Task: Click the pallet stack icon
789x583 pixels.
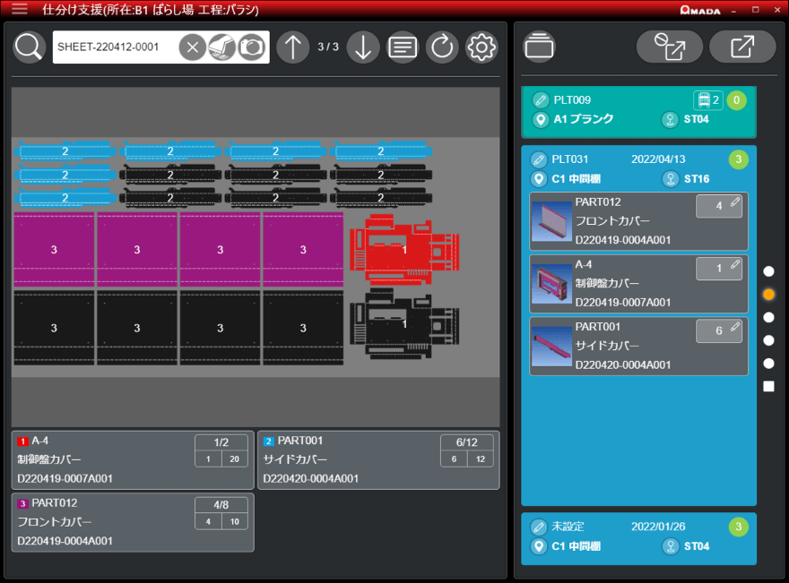Action: click(x=539, y=47)
